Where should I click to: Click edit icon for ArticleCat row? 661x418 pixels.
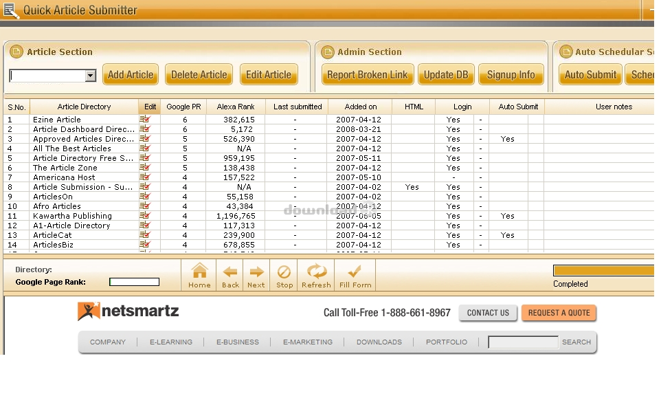tap(145, 235)
